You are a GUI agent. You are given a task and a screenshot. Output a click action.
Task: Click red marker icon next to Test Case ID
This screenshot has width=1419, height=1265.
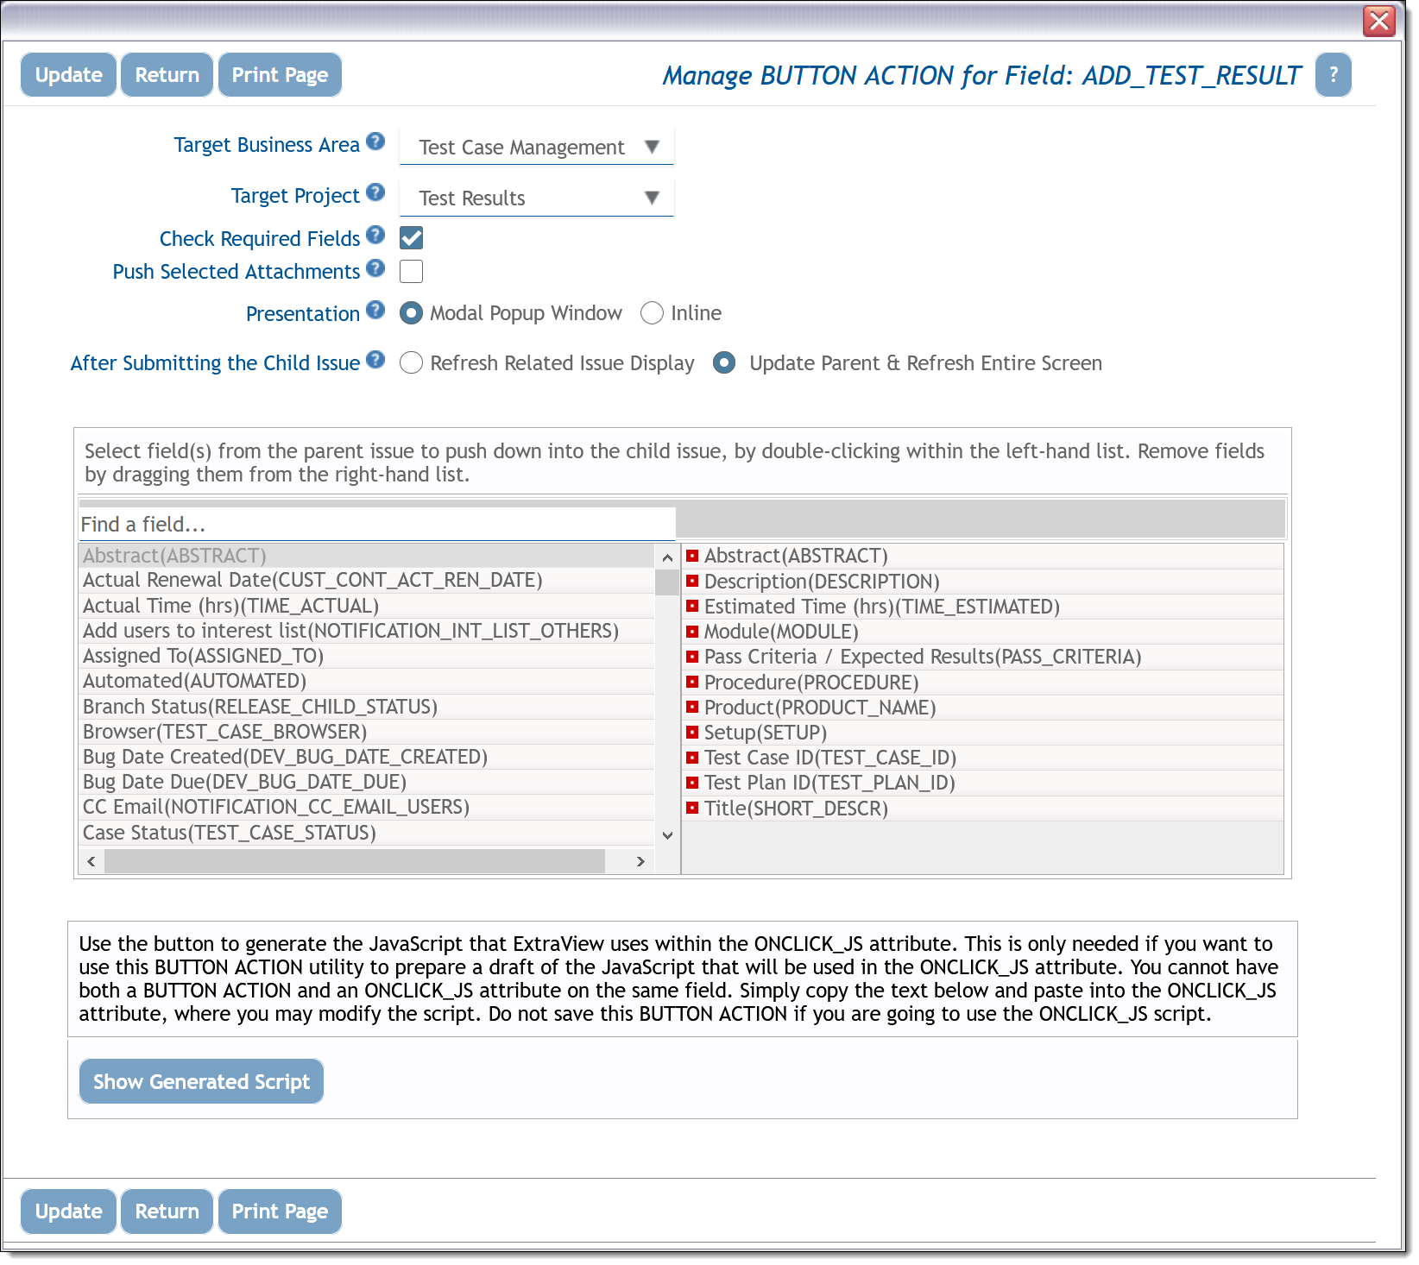click(692, 758)
